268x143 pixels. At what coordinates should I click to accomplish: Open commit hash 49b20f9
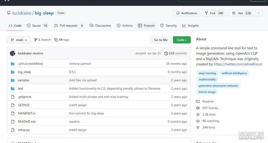pos(140,53)
